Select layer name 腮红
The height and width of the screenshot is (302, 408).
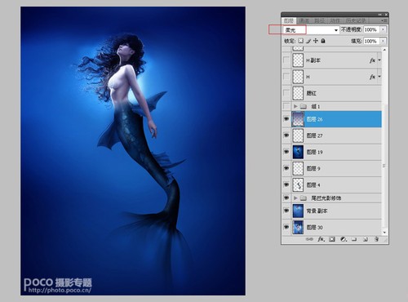(312, 93)
